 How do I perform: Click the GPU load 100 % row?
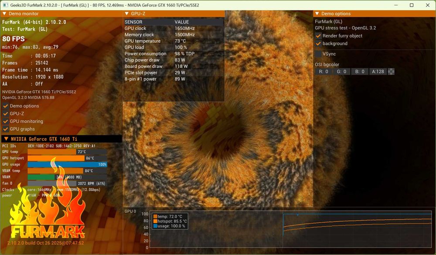[174, 47]
